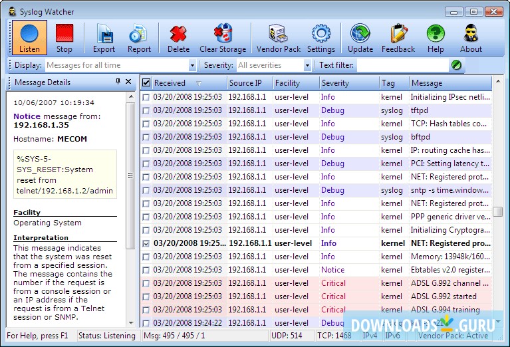510x347 pixels.
Task: Open the Severity filter dropdown
Action: (x=307, y=65)
